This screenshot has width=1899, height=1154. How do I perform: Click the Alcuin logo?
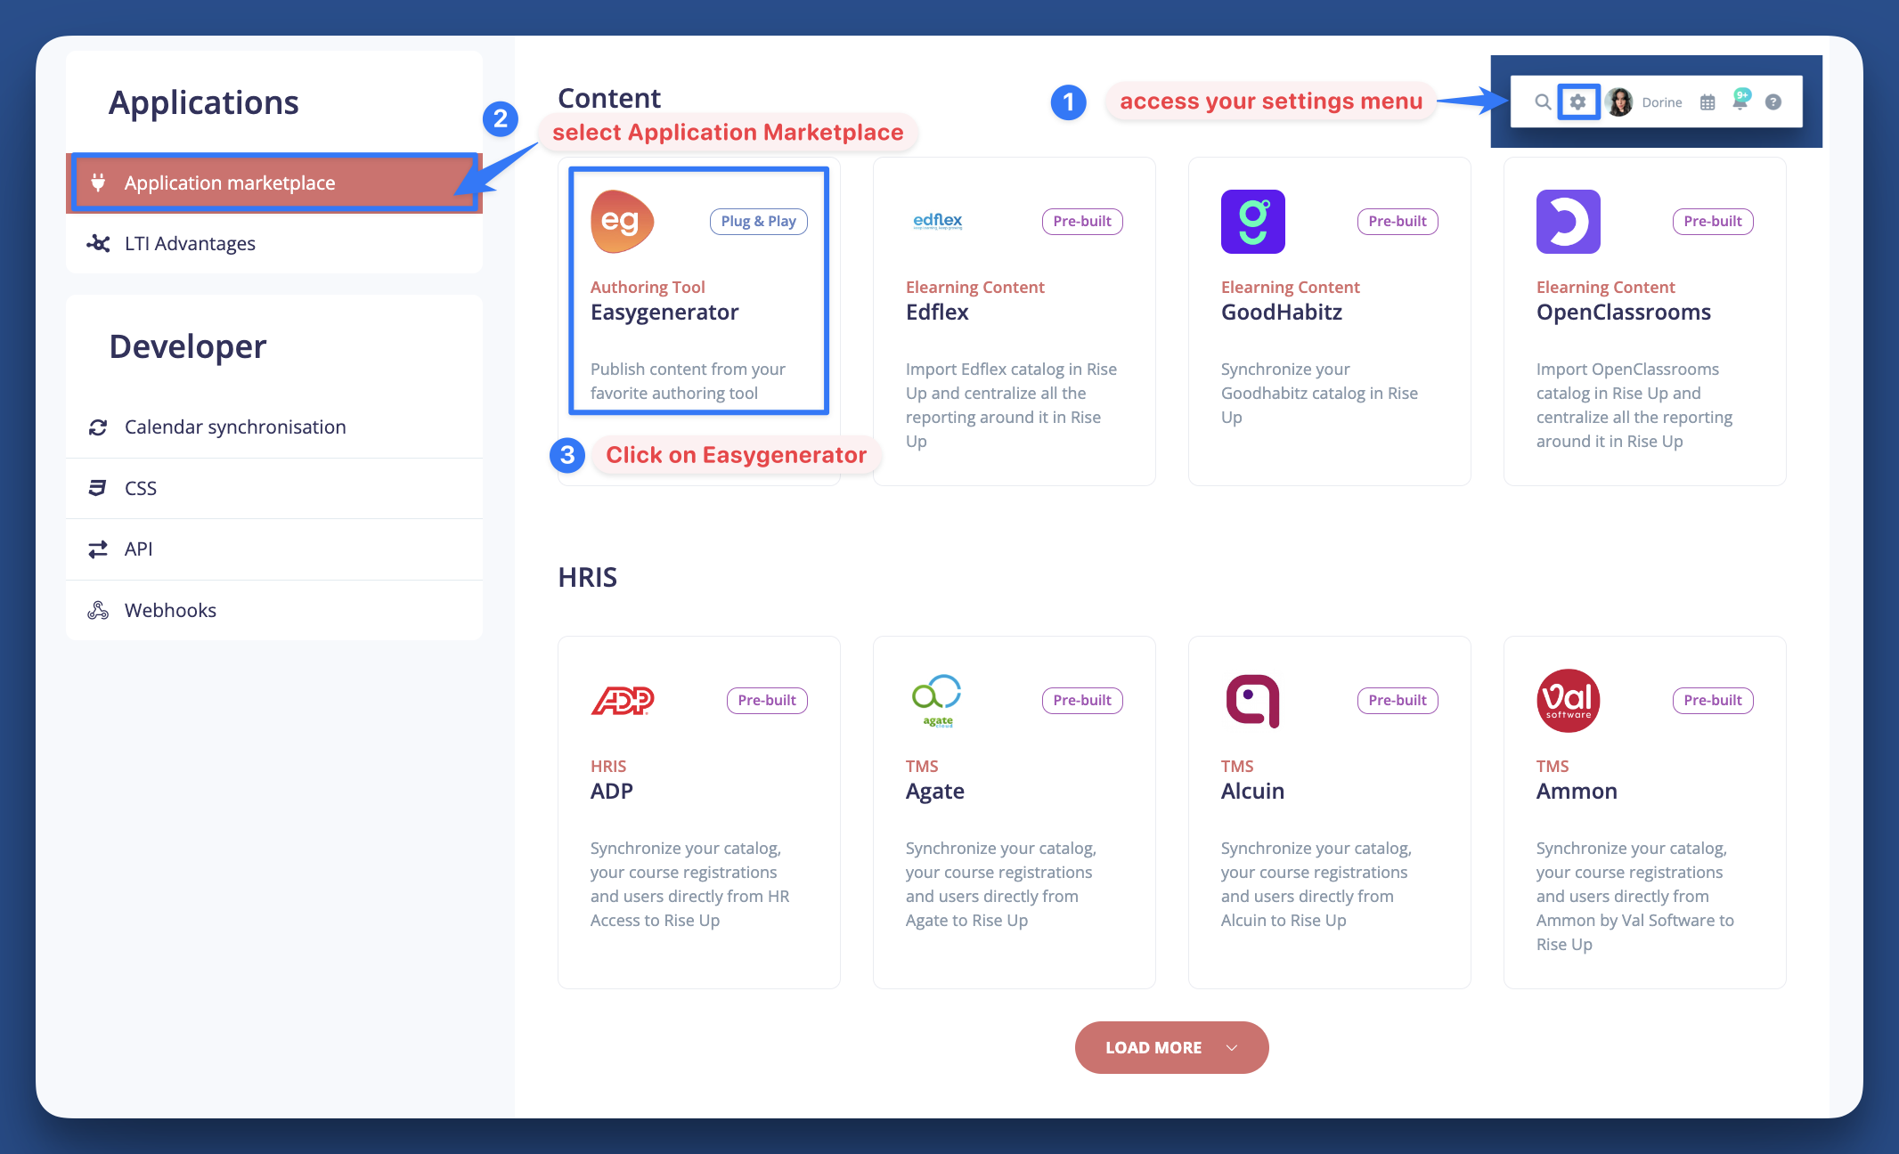coord(1252,701)
